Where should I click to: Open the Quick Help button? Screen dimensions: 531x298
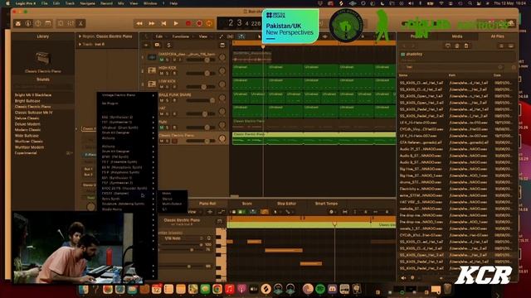38,23
